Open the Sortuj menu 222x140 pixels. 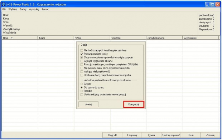[23, 9]
